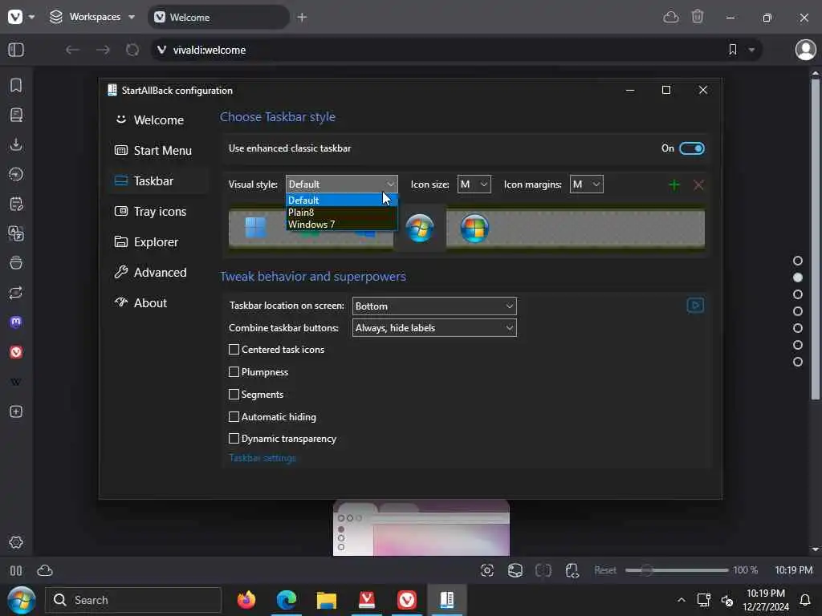Select the Windows flag orb start button
The image size is (822, 616).
click(474, 229)
